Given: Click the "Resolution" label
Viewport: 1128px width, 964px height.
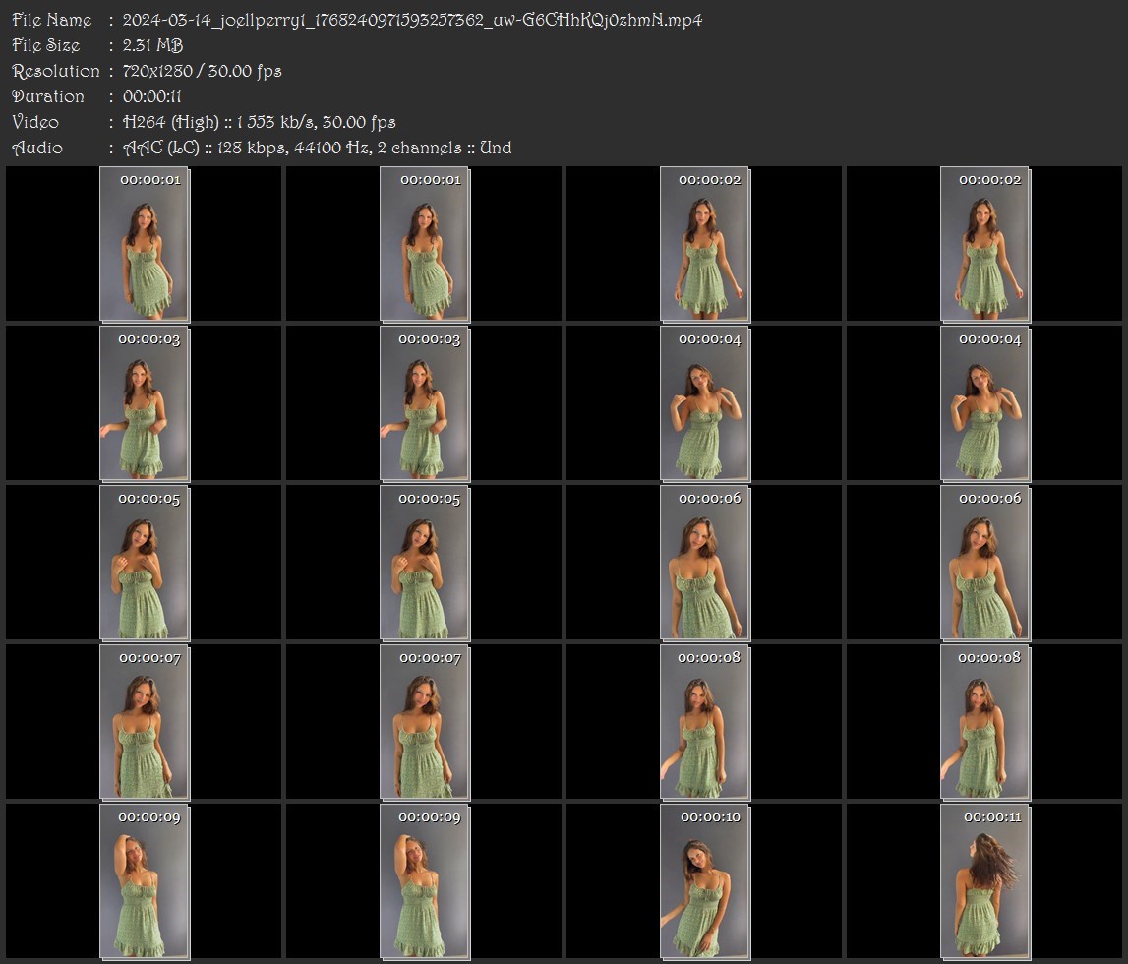Looking at the screenshot, I should (x=55, y=71).
